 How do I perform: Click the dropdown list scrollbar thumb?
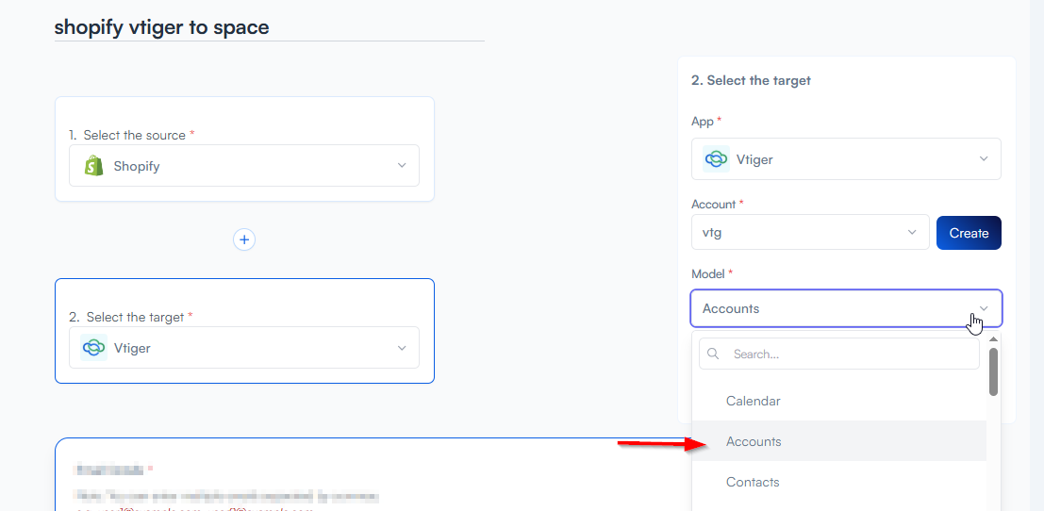(x=993, y=371)
